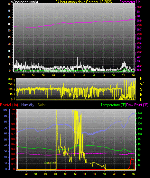Screen dimensions: 150x178
Task: Click the '25' windspeed axis value
Action: (x=9, y=37)
